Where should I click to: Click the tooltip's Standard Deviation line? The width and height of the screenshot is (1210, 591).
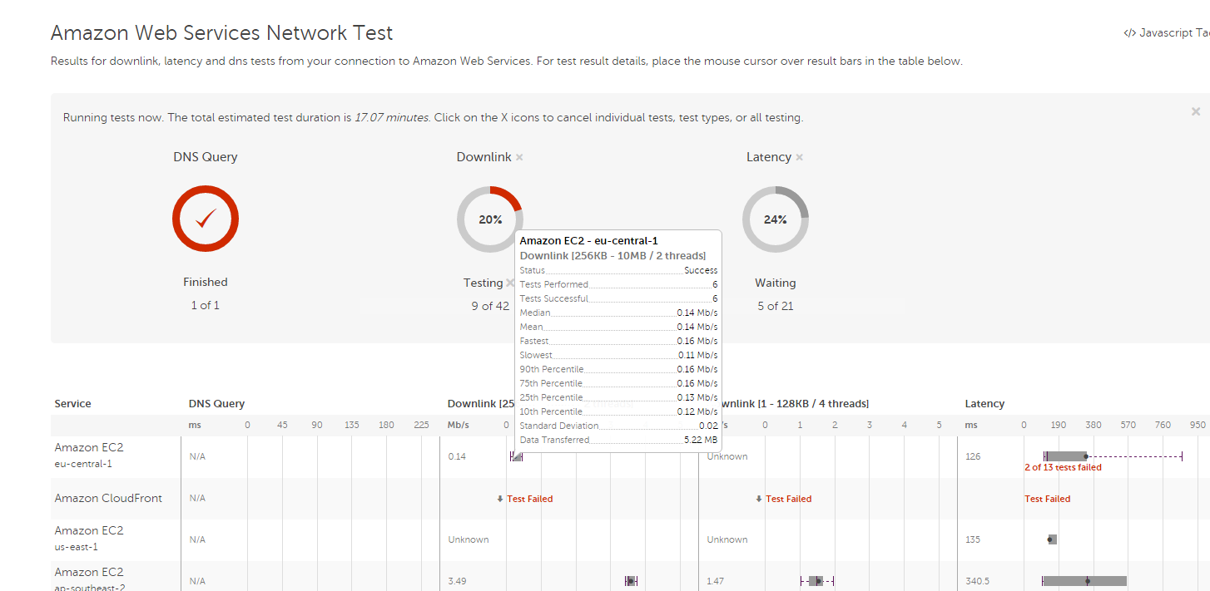(x=618, y=426)
